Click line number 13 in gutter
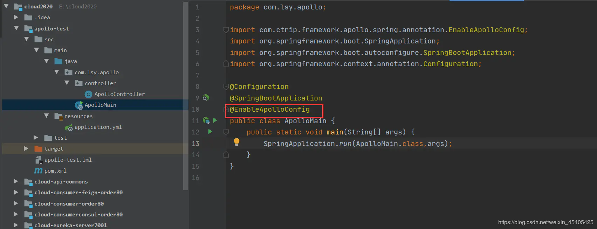This screenshot has width=597, height=229. point(195,144)
